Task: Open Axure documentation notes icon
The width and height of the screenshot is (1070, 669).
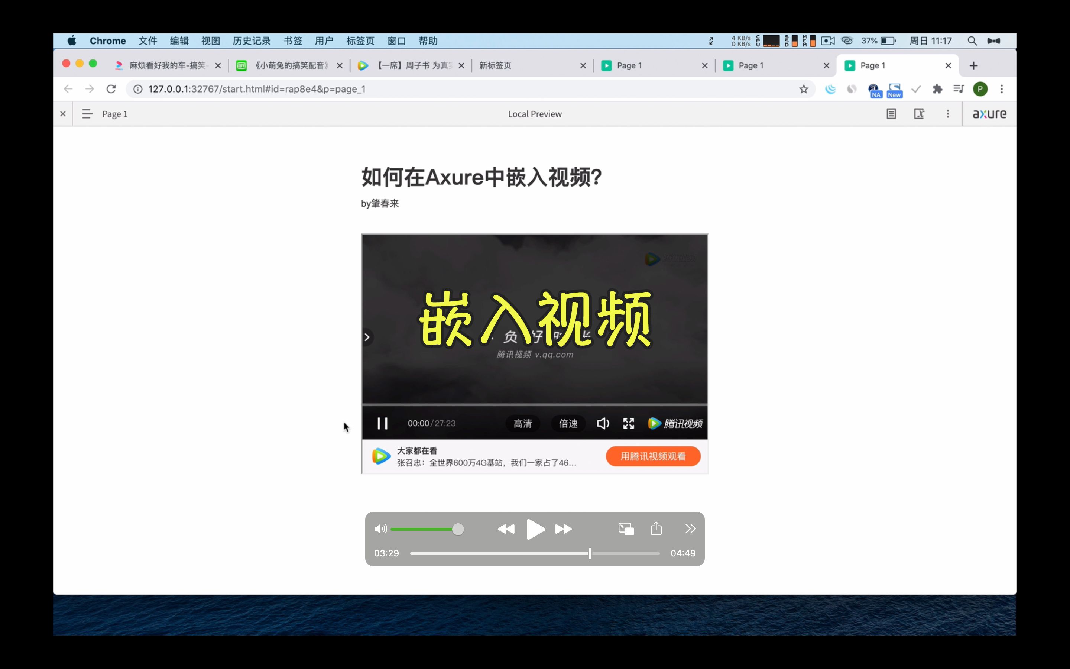Action: tap(891, 114)
